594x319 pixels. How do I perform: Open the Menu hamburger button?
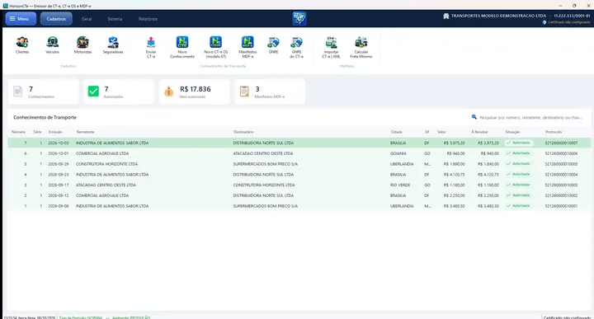point(21,18)
